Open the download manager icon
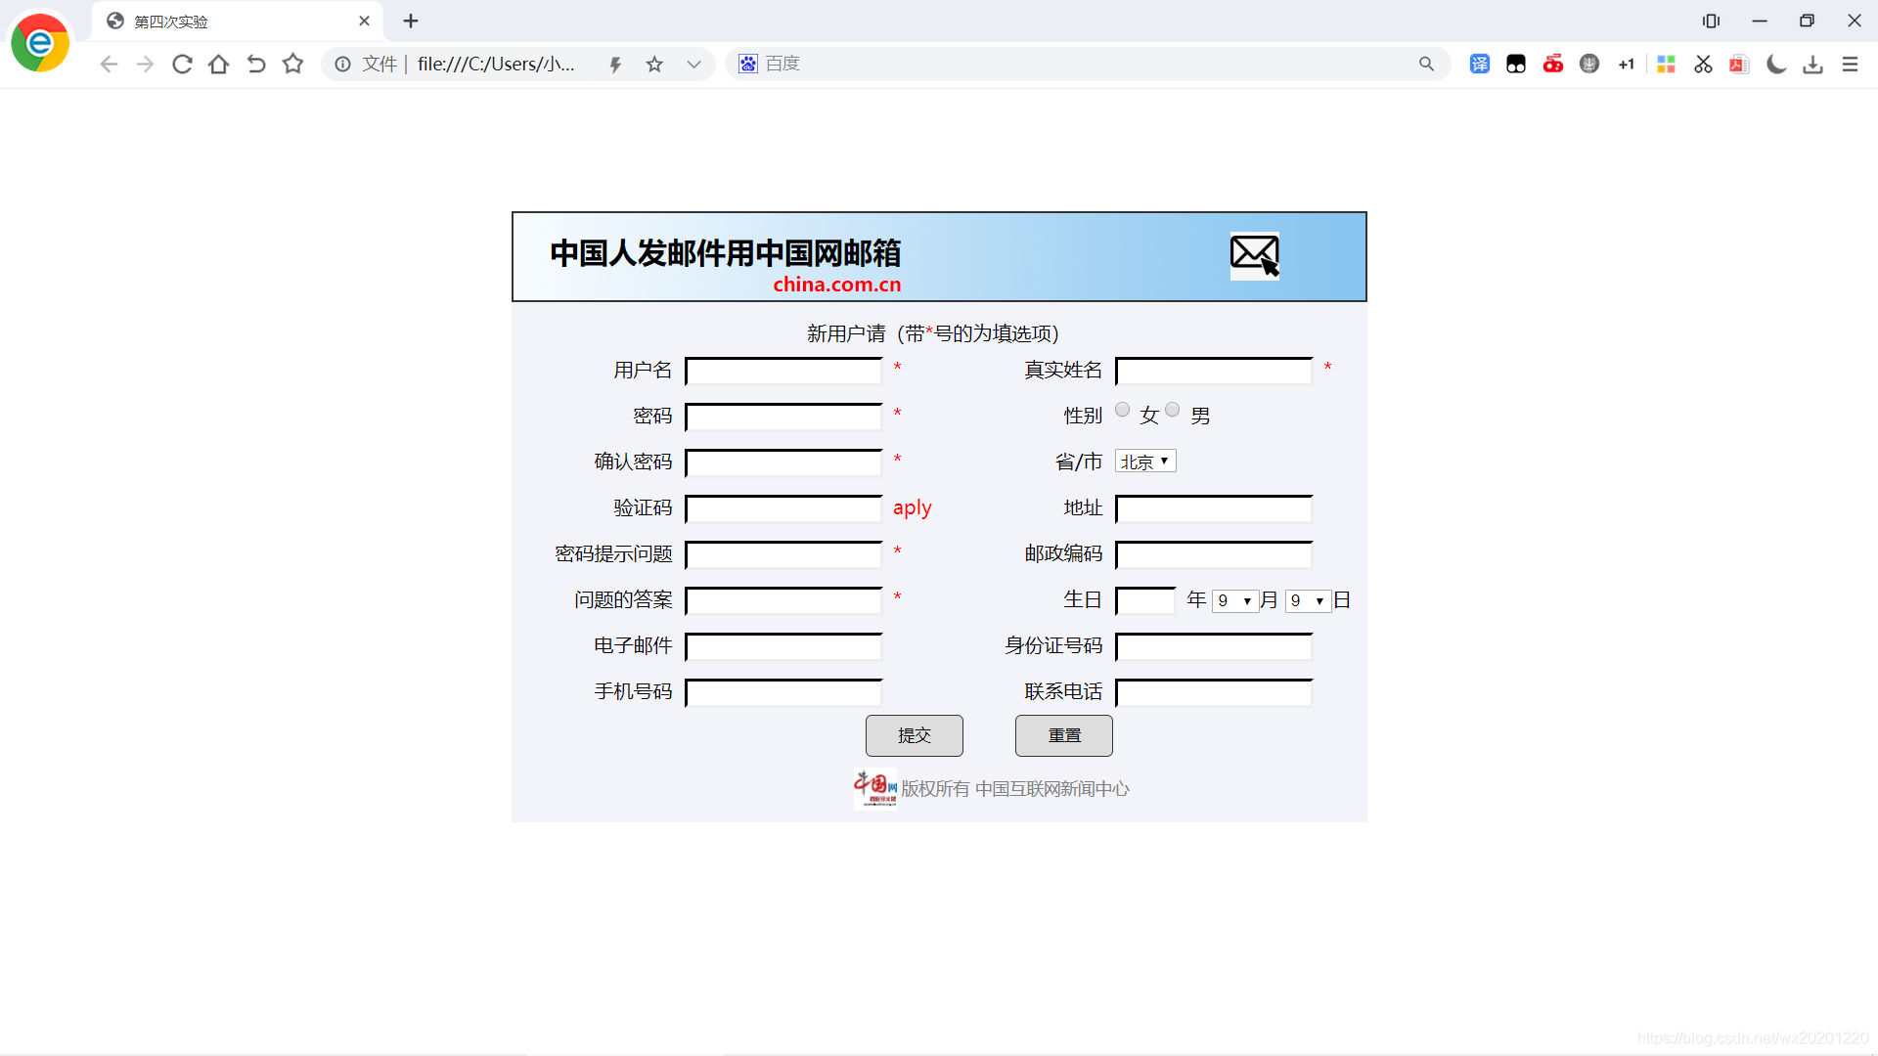Screen dimensions: 1878x1056 [x=1813, y=64]
